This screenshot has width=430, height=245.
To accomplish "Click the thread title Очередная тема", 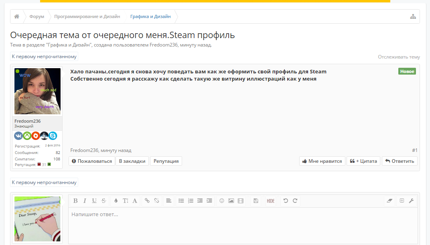I will point(122,35).
